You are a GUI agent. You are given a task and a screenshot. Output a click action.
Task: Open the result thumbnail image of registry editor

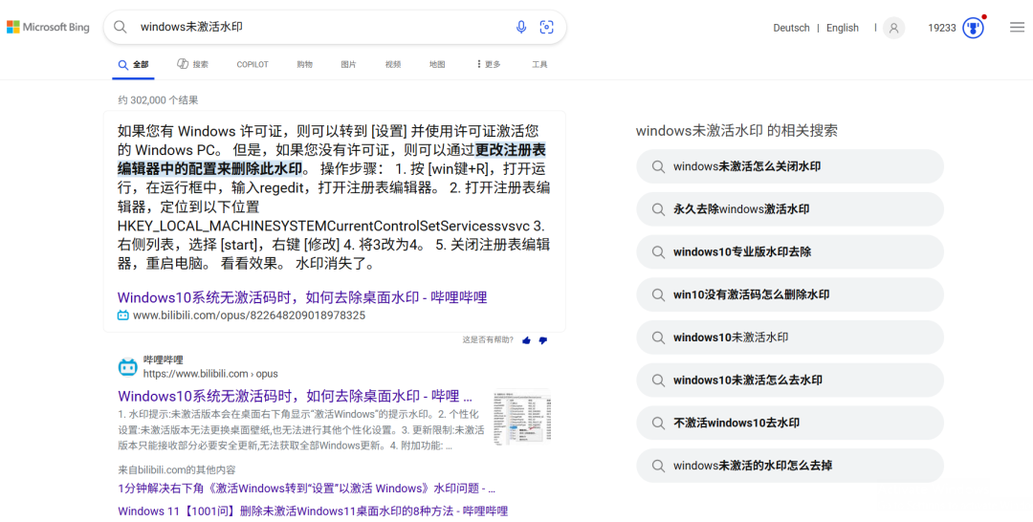(522, 418)
